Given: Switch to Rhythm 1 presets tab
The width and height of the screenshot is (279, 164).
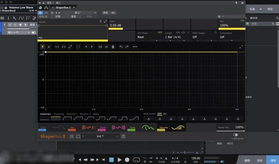Looking at the screenshot, I should [x=72, y=114].
